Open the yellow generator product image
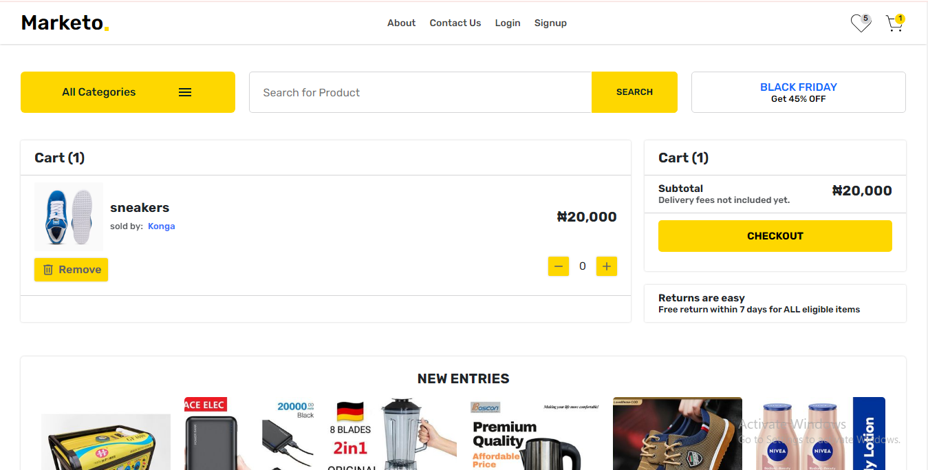 (106, 442)
